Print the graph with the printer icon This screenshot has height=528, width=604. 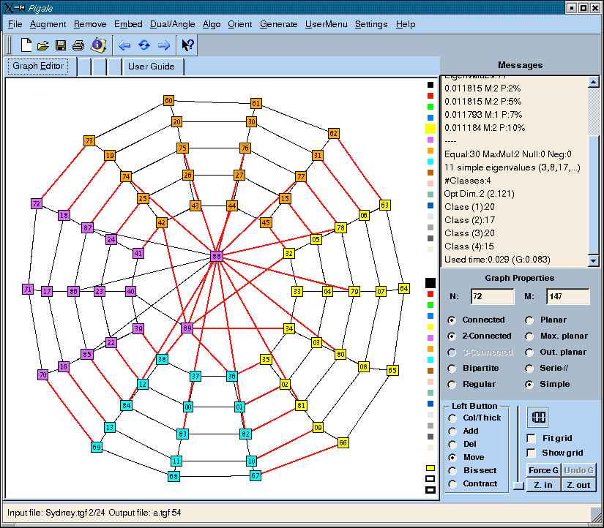pos(78,45)
